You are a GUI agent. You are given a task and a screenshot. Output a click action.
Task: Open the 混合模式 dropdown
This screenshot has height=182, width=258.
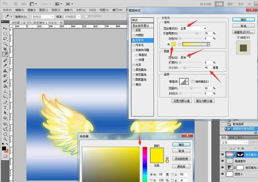(x=193, y=28)
